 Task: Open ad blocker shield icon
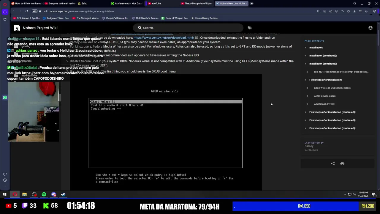click(x=336, y=11)
